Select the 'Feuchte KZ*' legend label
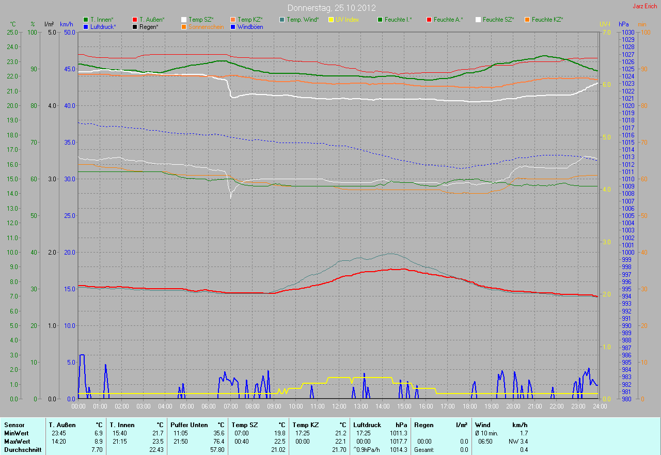The height and width of the screenshot is (455, 661). 547,20
